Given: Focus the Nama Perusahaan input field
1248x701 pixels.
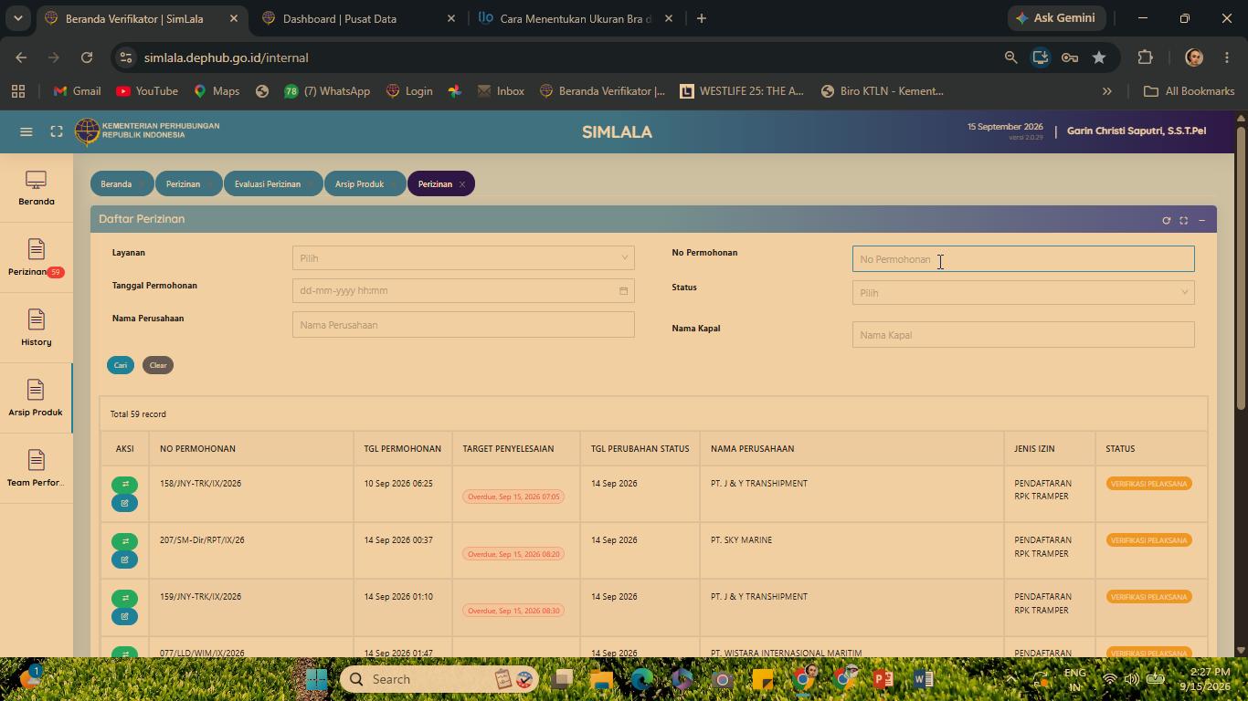Looking at the screenshot, I should click(463, 325).
